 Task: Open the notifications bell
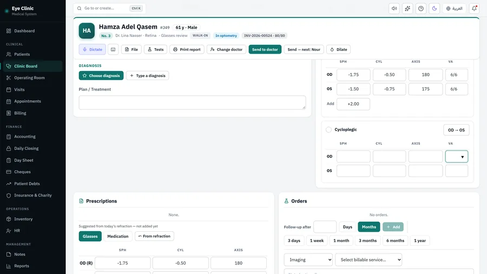point(474,8)
